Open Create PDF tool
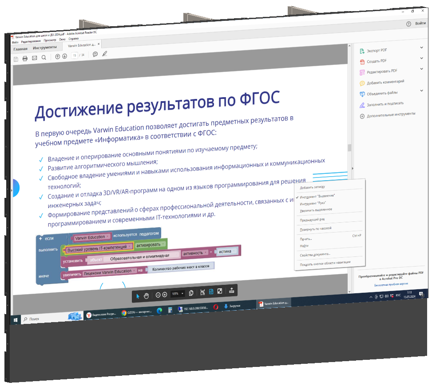This screenshot has width=436, height=390. [x=373, y=61]
